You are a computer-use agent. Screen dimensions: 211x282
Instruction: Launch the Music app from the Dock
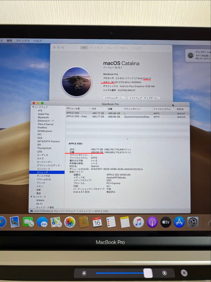138,222
